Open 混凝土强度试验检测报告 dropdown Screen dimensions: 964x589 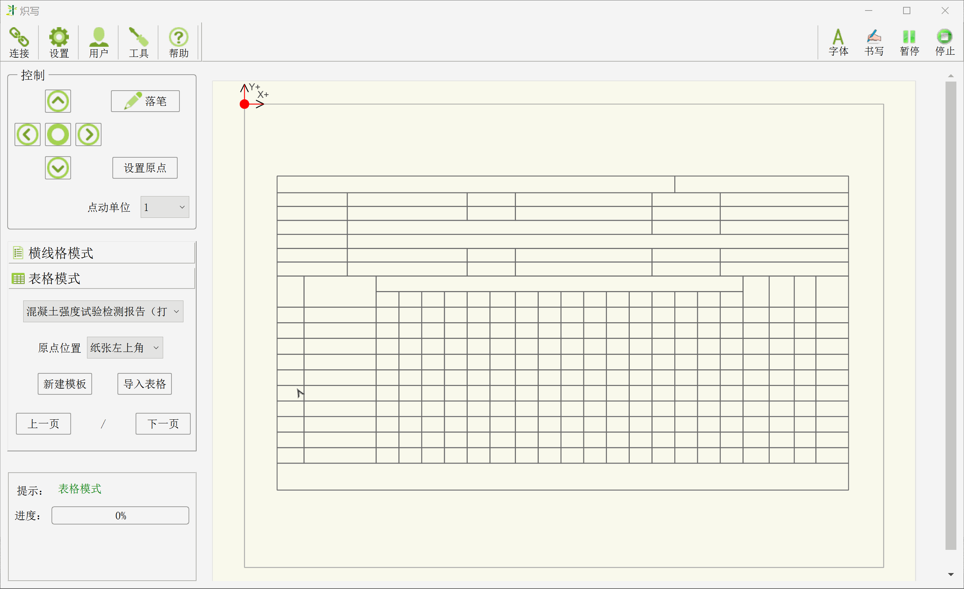click(x=102, y=312)
